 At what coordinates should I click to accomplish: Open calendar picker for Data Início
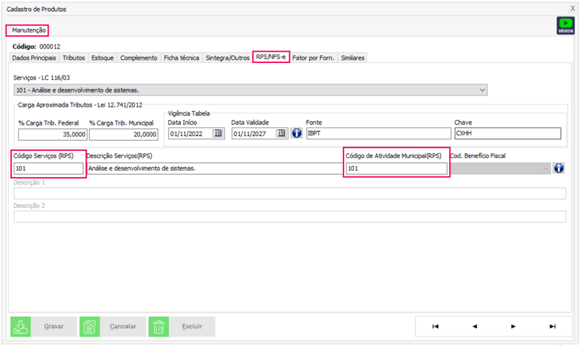[218, 134]
